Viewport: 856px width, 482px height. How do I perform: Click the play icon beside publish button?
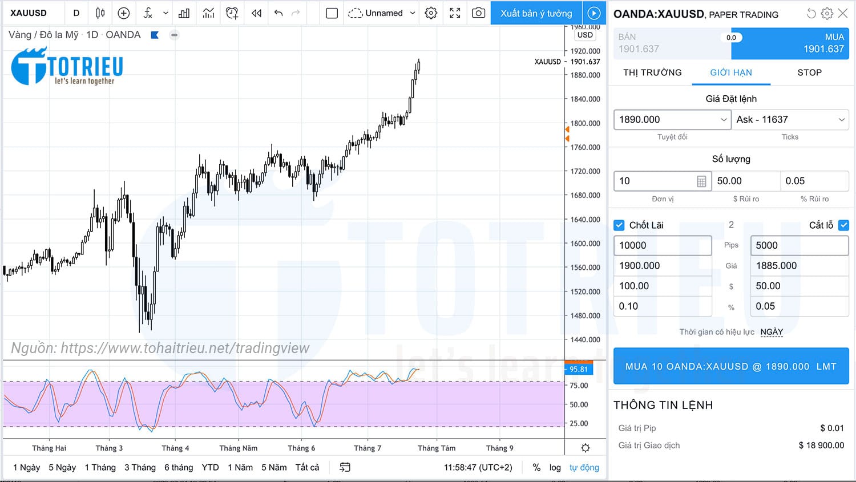click(x=594, y=13)
